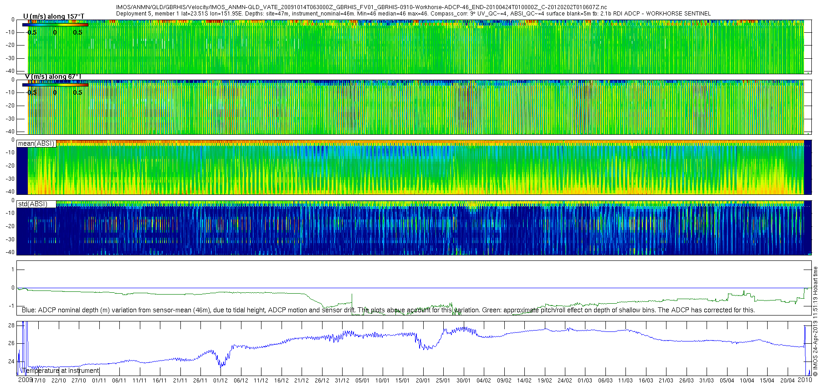820x387 pixels.
Task: Select the NetCDF file path title line
Action: click(361, 7)
